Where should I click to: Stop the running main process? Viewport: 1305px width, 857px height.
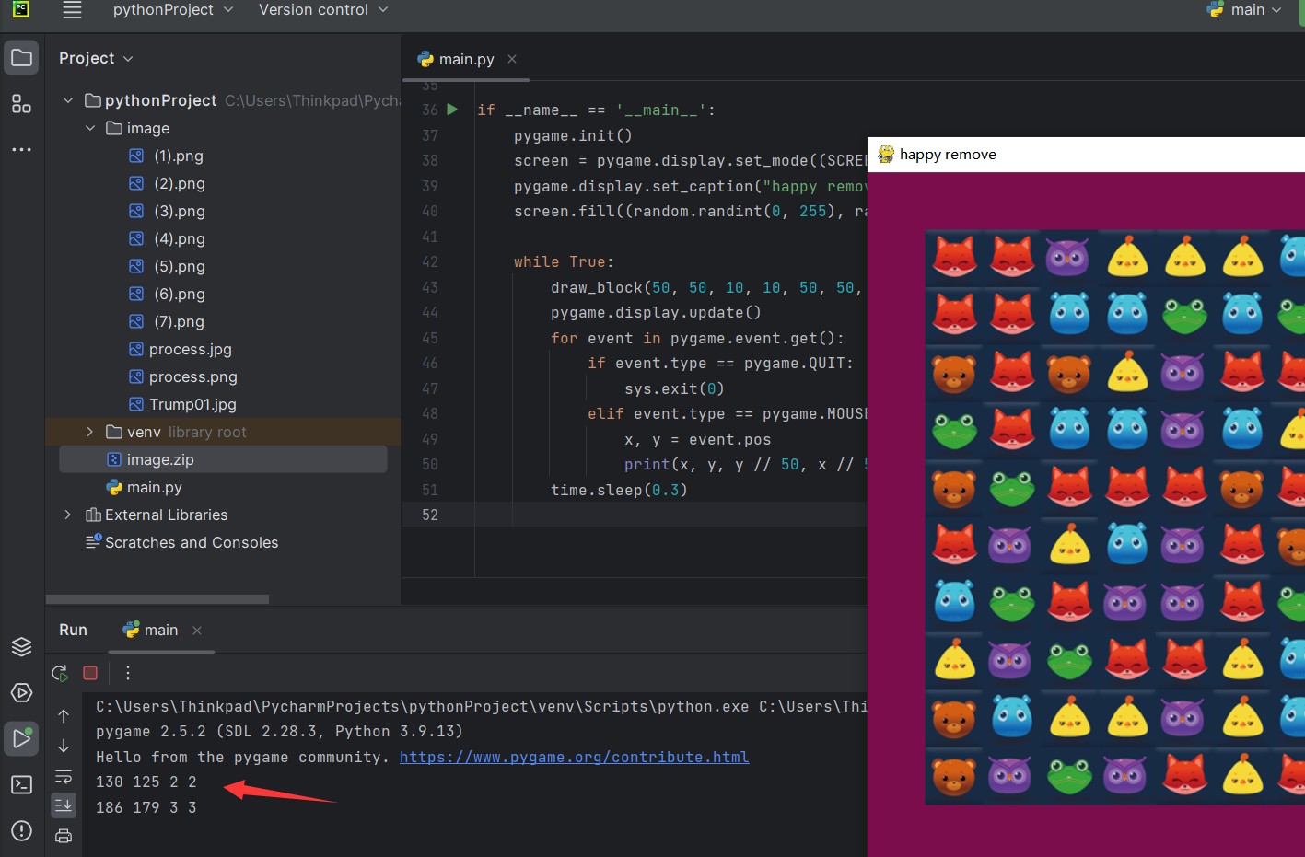(90, 673)
